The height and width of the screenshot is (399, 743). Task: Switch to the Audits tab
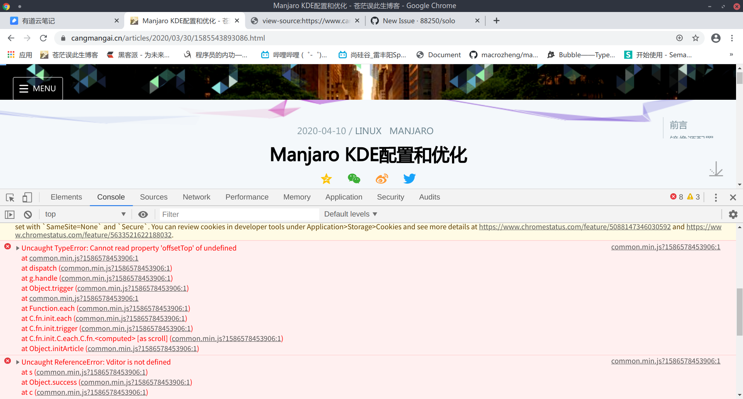(x=430, y=197)
